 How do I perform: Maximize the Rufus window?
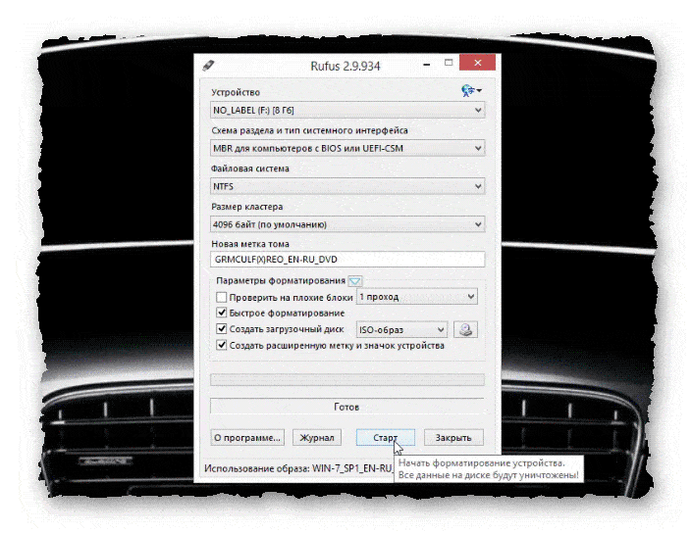449,63
